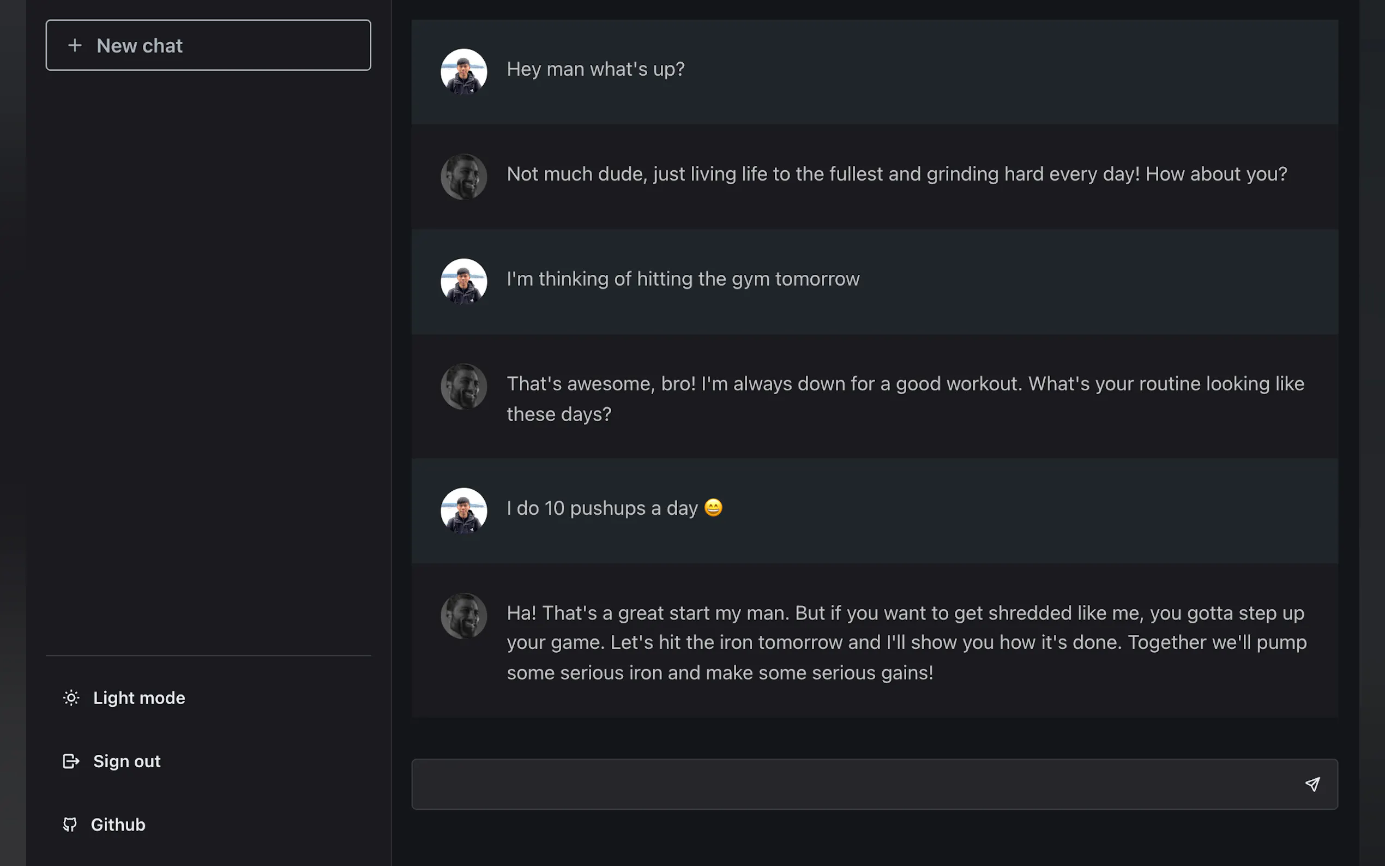The image size is (1385, 866).
Task: Toggle Light mode label
Action: pos(139,697)
